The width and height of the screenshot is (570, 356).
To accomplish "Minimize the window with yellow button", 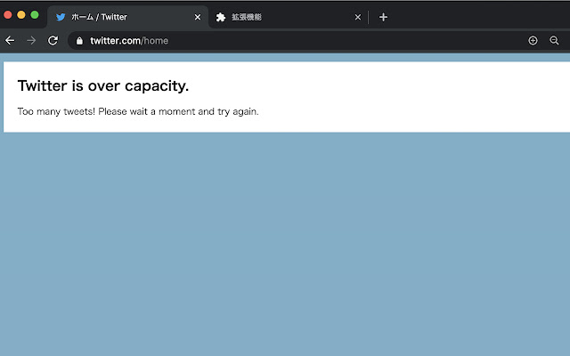I will point(21,15).
